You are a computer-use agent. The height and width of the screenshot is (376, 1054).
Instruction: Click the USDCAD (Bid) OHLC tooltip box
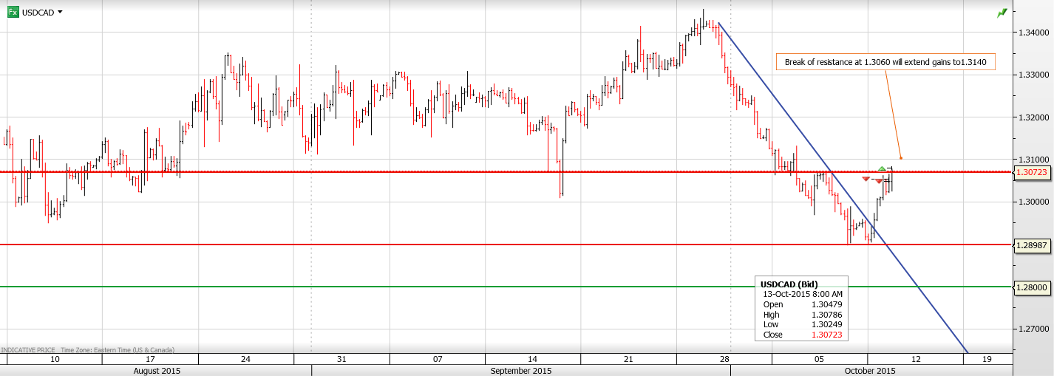pyautogui.click(x=802, y=309)
